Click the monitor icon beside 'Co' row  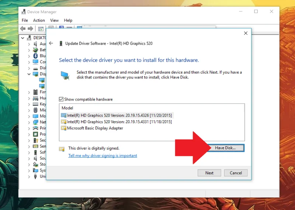(35, 62)
